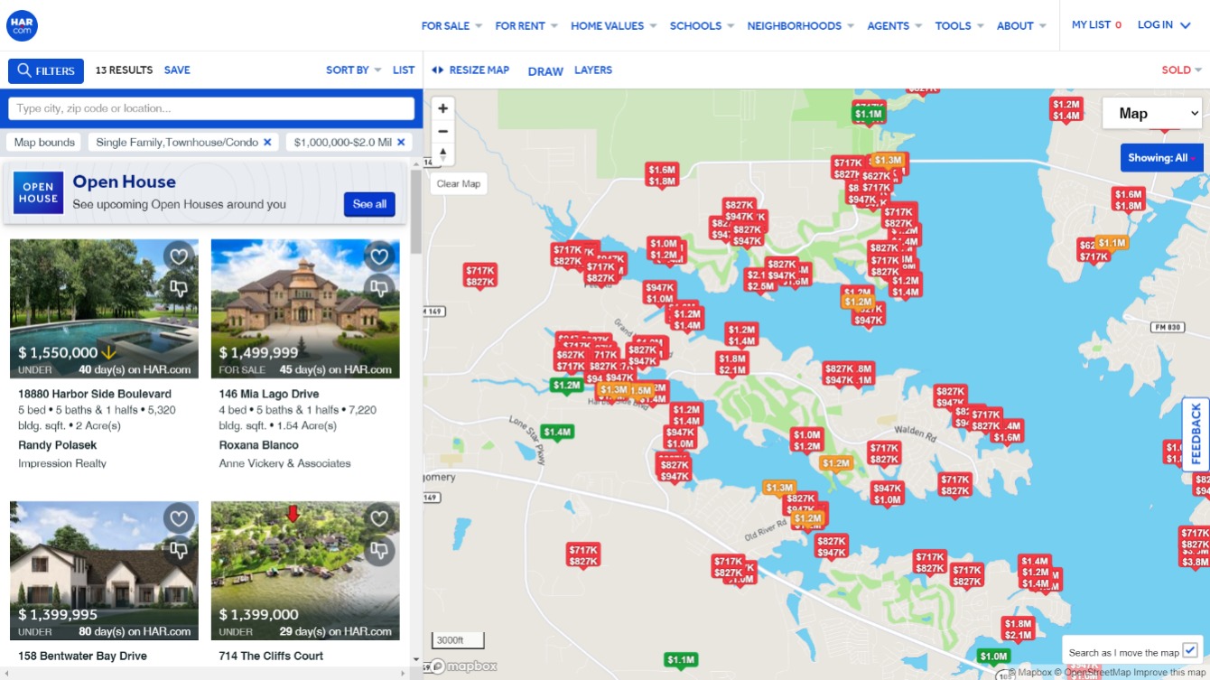Open the For Sale dropdown menu
Screen dimensions: 1210x680
coord(451,26)
